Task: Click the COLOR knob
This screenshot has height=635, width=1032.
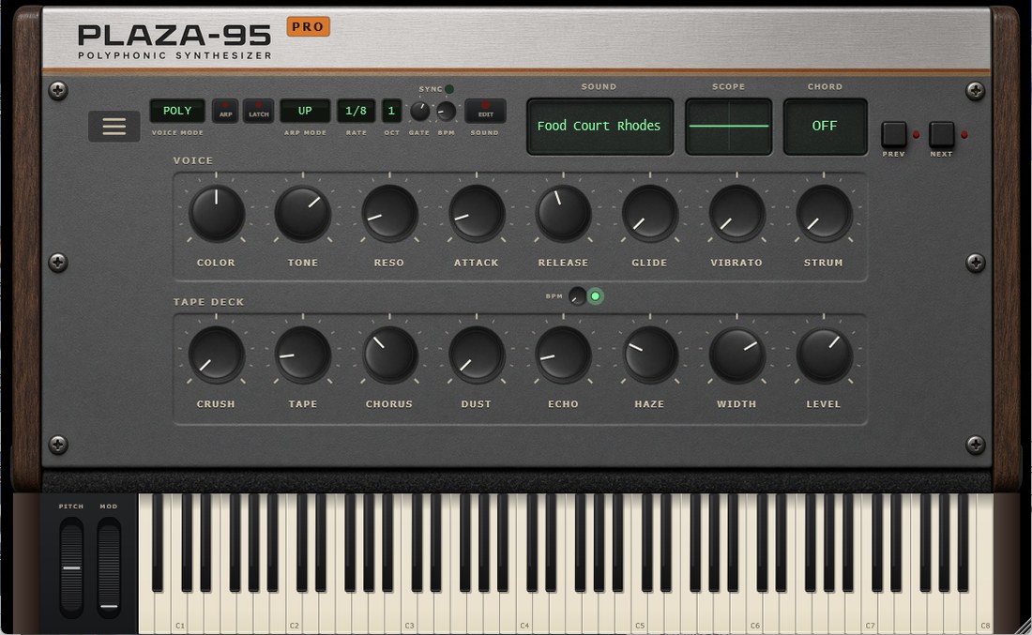Action: click(x=217, y=213)
